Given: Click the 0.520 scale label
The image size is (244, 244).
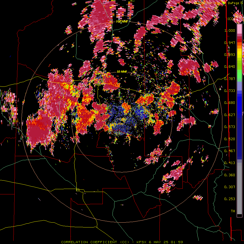Looking at the screenshot, I should [x=230, y=139].
